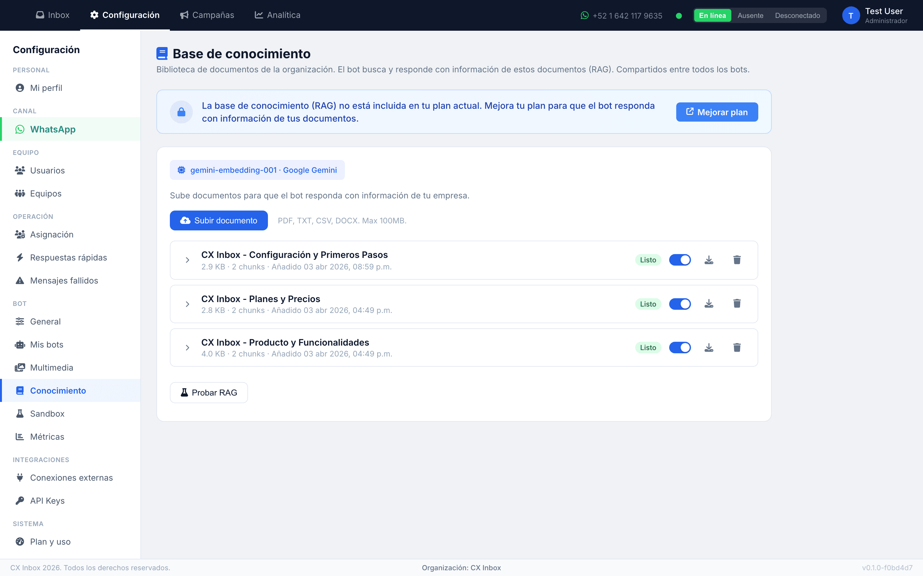Screen dimensions: 923x576
Task: Open Métricas section
Action: tap(70, 436)
